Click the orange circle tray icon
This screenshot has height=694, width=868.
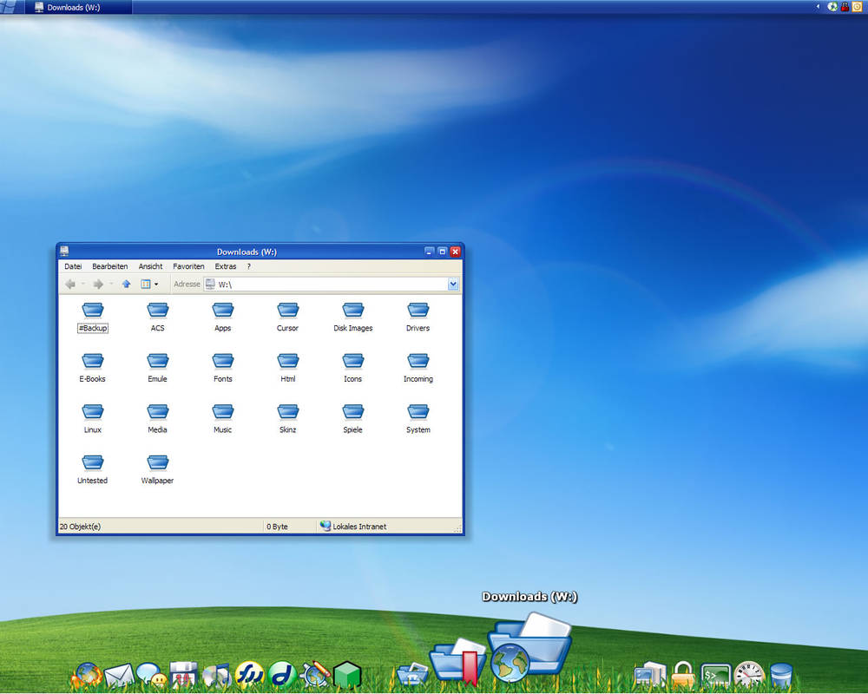(x=857, y=7)
